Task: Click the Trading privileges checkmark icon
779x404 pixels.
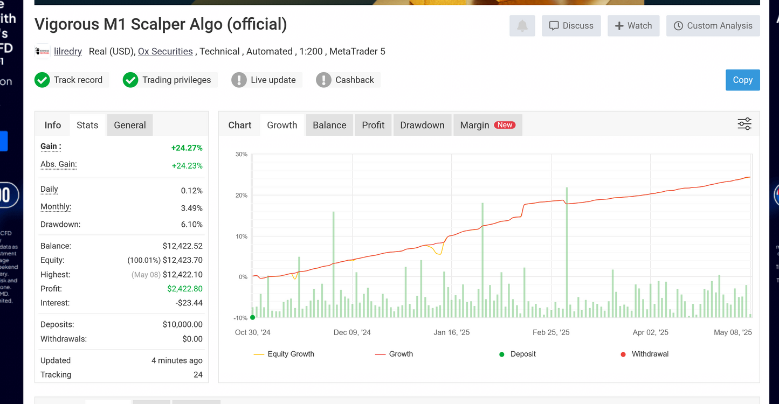Action: pyautogui.click(x=130, y=80)
